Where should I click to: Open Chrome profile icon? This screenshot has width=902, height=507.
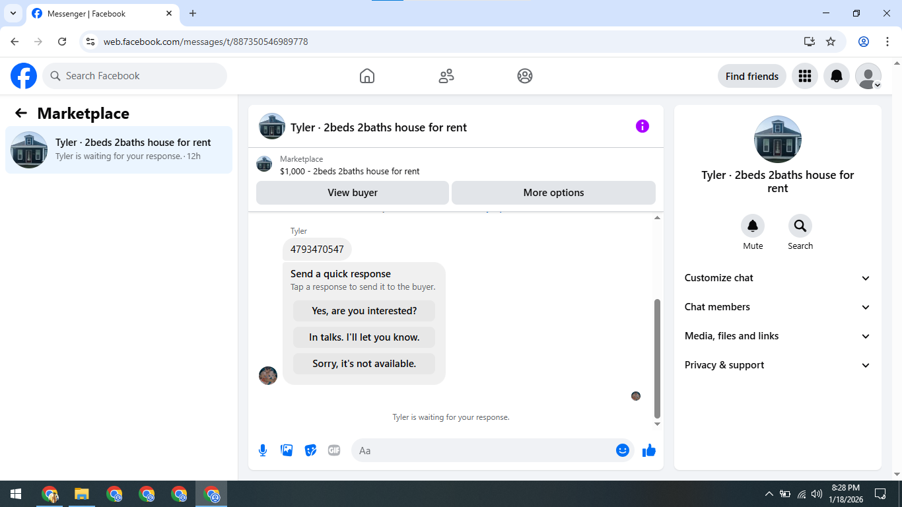tap(864, 42)
